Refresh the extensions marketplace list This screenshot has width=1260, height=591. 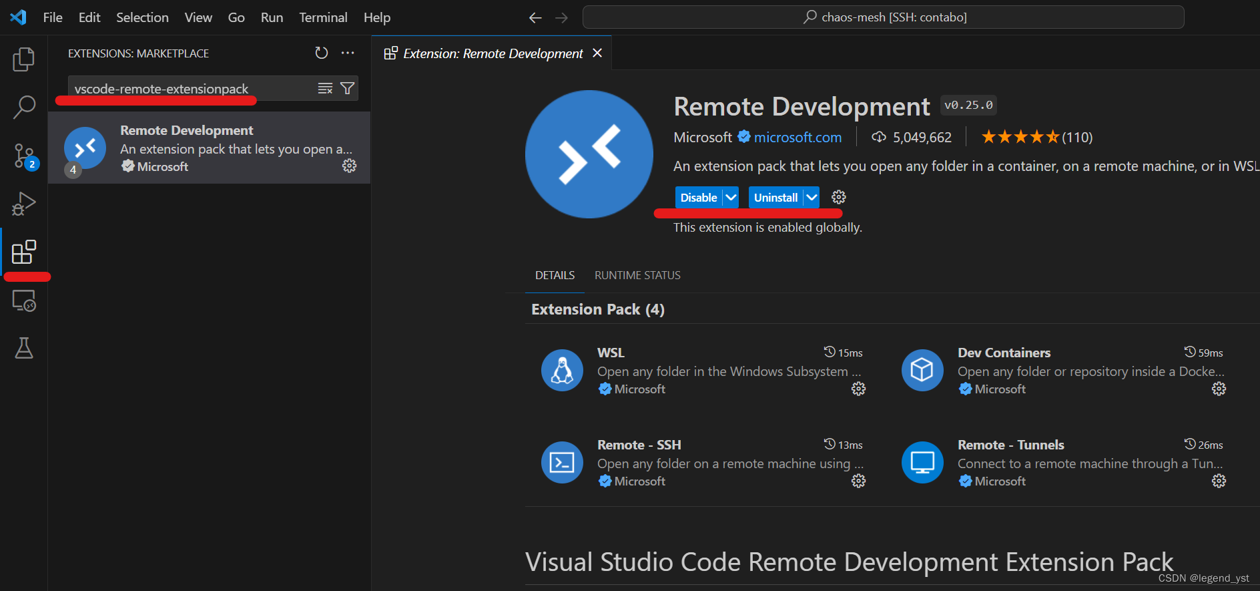tap(322, 53)
